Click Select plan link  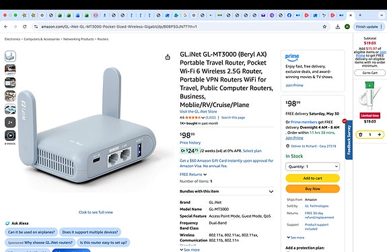pos(252,151)
